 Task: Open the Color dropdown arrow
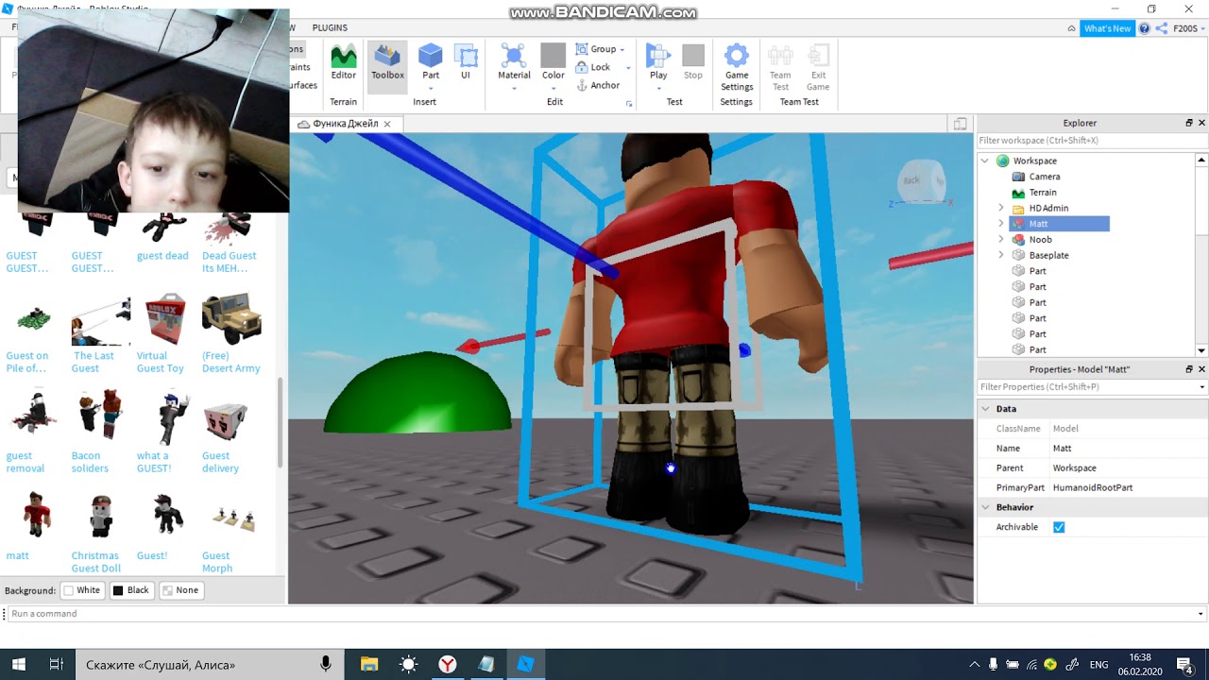(553, 89)
